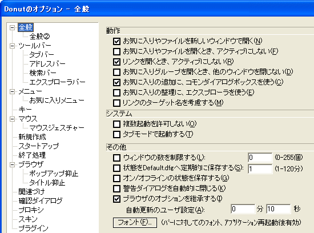314x233 pixels.
Task: Click the auto-refresh minutes (分) field
Action: [243, 209]
